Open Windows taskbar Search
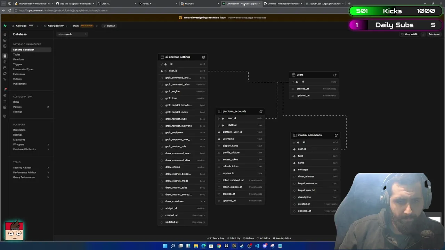Image resolution: width=445 pixels, height=250 pixels. coord(173,246)
